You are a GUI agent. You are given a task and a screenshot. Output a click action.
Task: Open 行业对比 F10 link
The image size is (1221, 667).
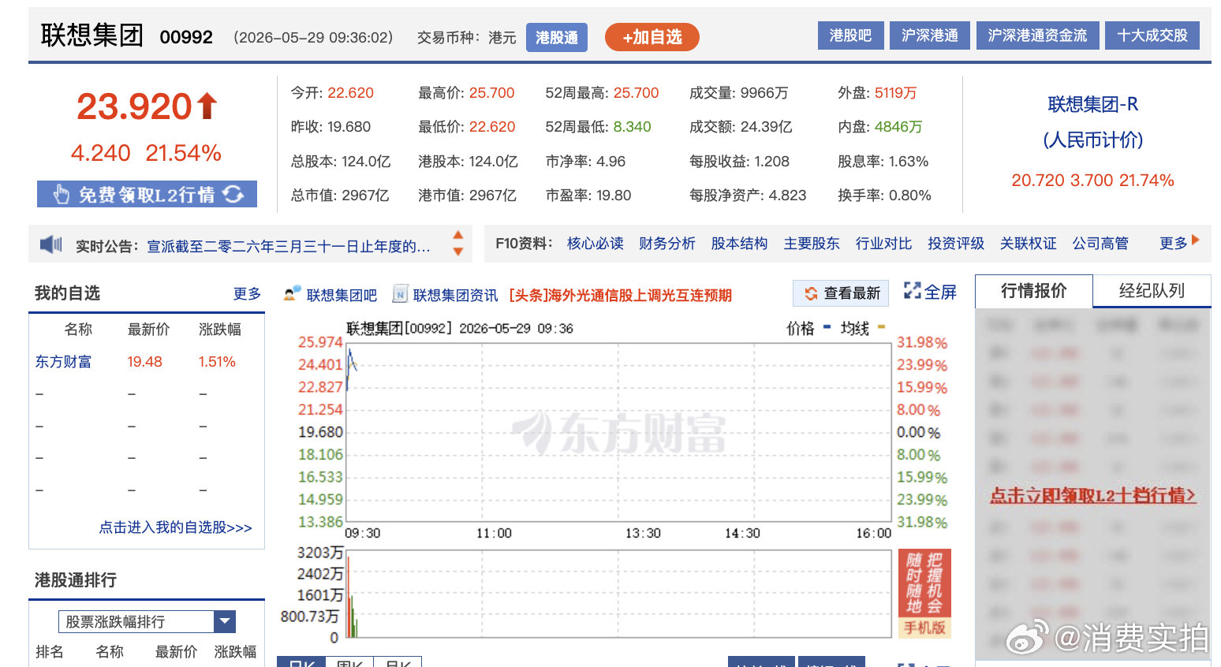(883, 244)
